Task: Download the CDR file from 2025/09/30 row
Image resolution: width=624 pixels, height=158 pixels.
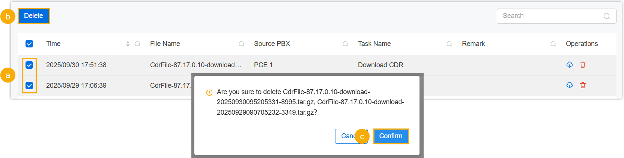Action: [569, 65]
